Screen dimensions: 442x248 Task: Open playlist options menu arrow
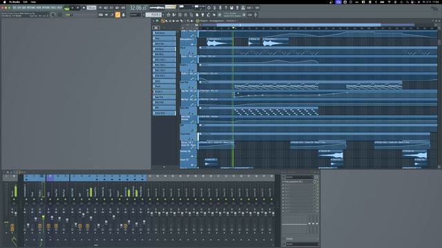153,21
